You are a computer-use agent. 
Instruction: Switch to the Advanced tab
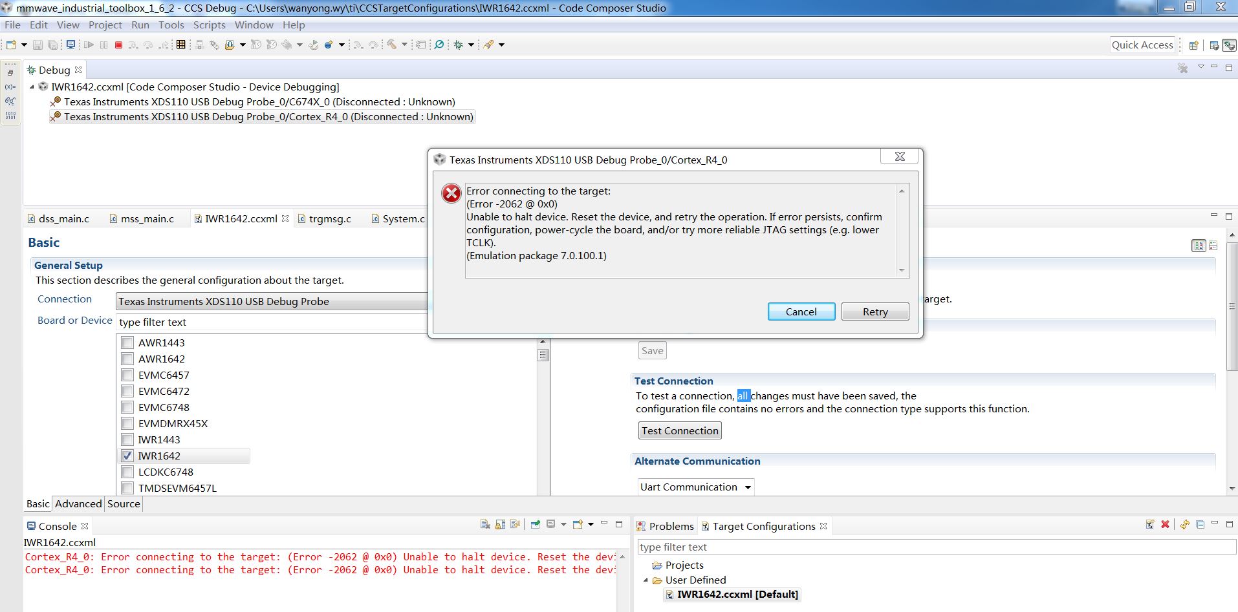[x=78, y=503]
